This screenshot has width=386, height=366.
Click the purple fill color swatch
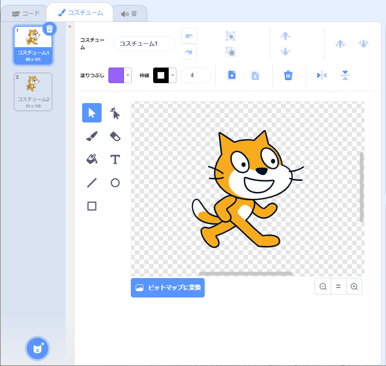click(116, 75)
